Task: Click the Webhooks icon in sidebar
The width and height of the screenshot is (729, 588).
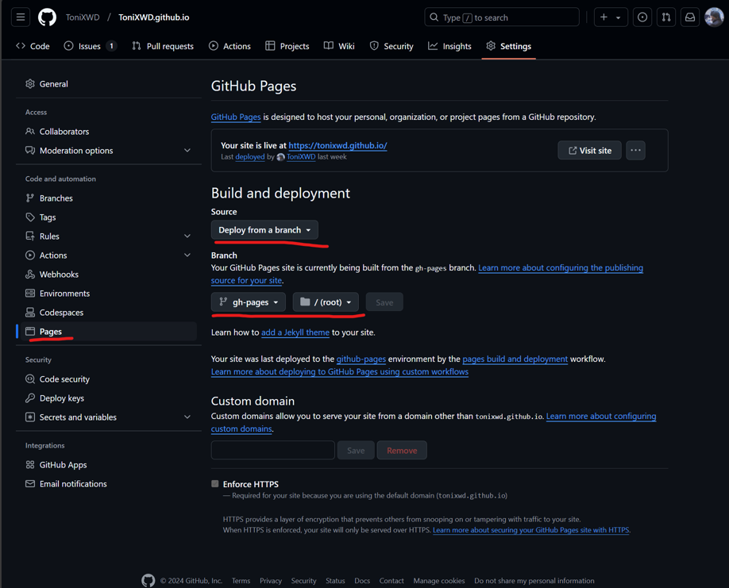Action: (x=30, y=274)
